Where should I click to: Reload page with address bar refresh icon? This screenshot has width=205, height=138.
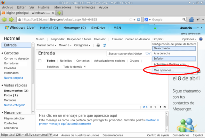click(139, 20)
